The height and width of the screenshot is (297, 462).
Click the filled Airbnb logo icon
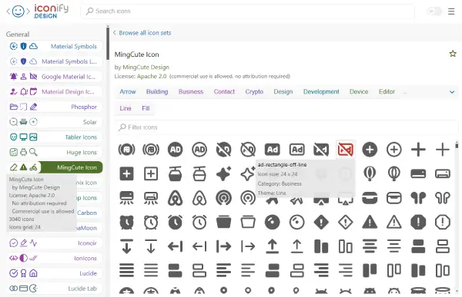175,198
